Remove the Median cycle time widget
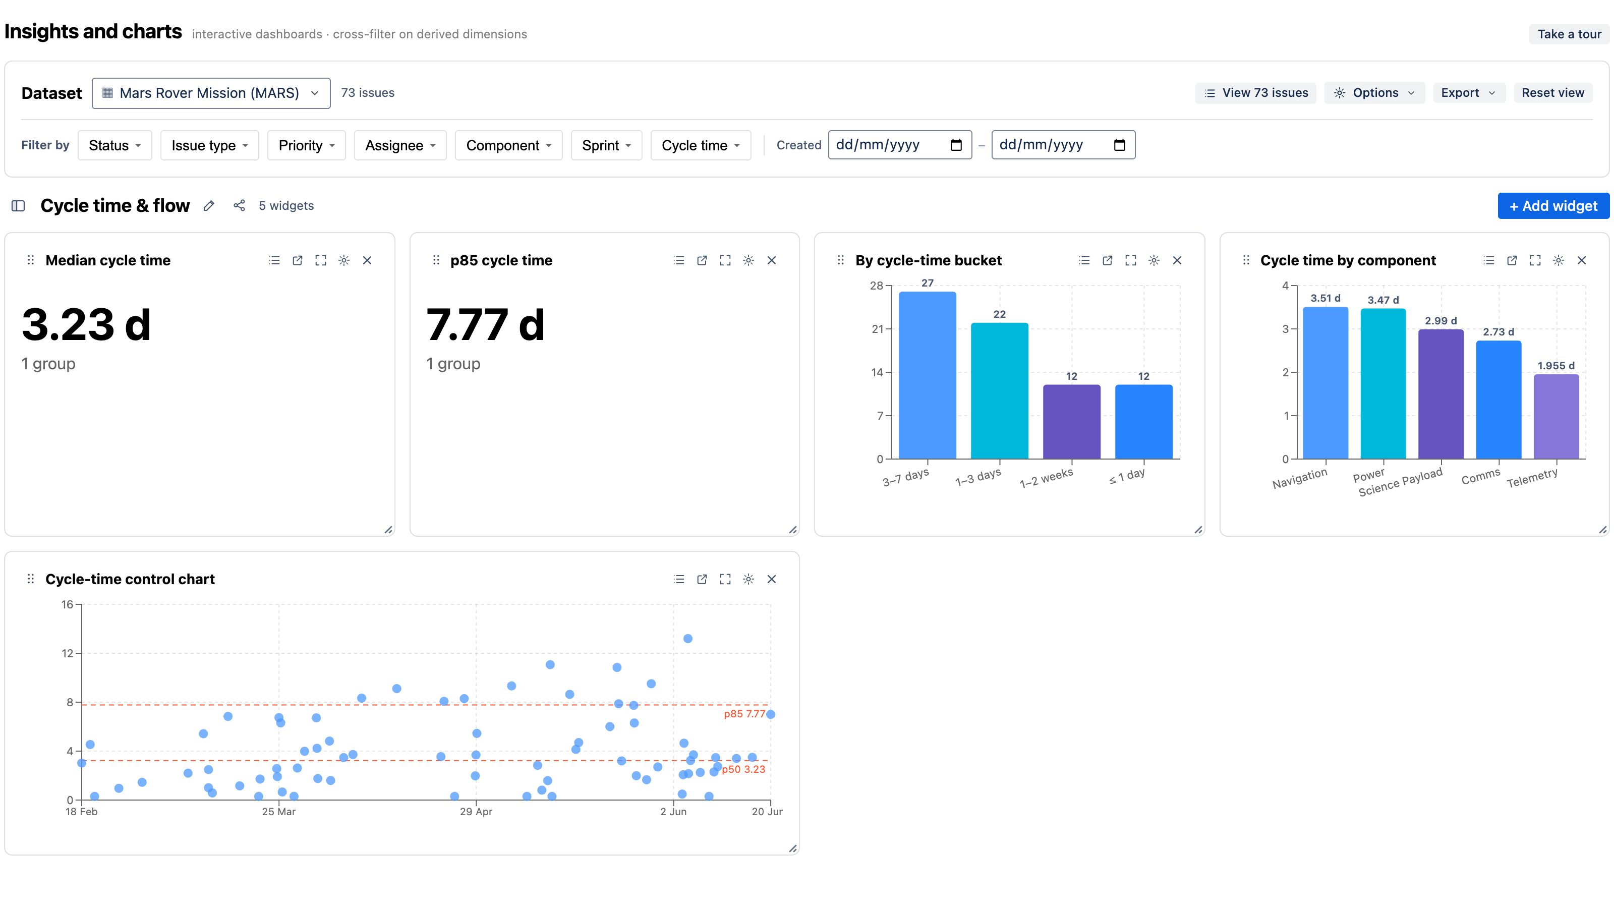The width and height of the screenshot is (1614, 908). 367,260
